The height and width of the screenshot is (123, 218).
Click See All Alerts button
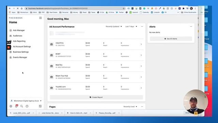(x=171, y=39)
